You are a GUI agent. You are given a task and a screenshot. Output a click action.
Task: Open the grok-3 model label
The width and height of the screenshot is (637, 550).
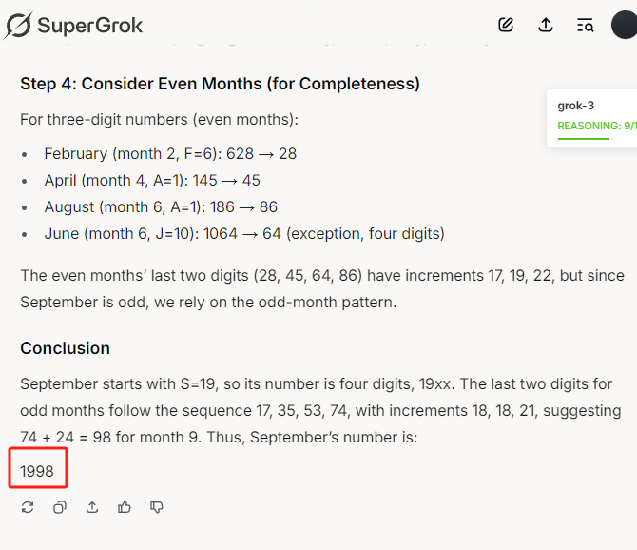click(x=575, y=106)
